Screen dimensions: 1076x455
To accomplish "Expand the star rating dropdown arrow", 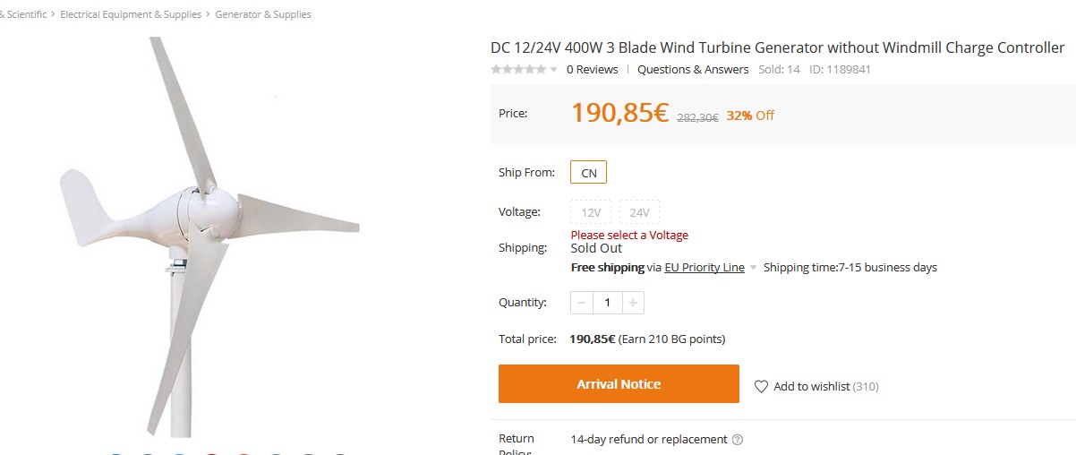I will click(x=554, y=70).
